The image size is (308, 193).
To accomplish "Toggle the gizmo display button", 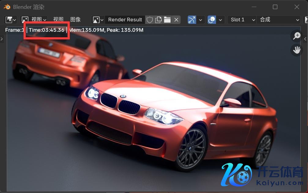I will pyautogui.click(x=192, y=20).
